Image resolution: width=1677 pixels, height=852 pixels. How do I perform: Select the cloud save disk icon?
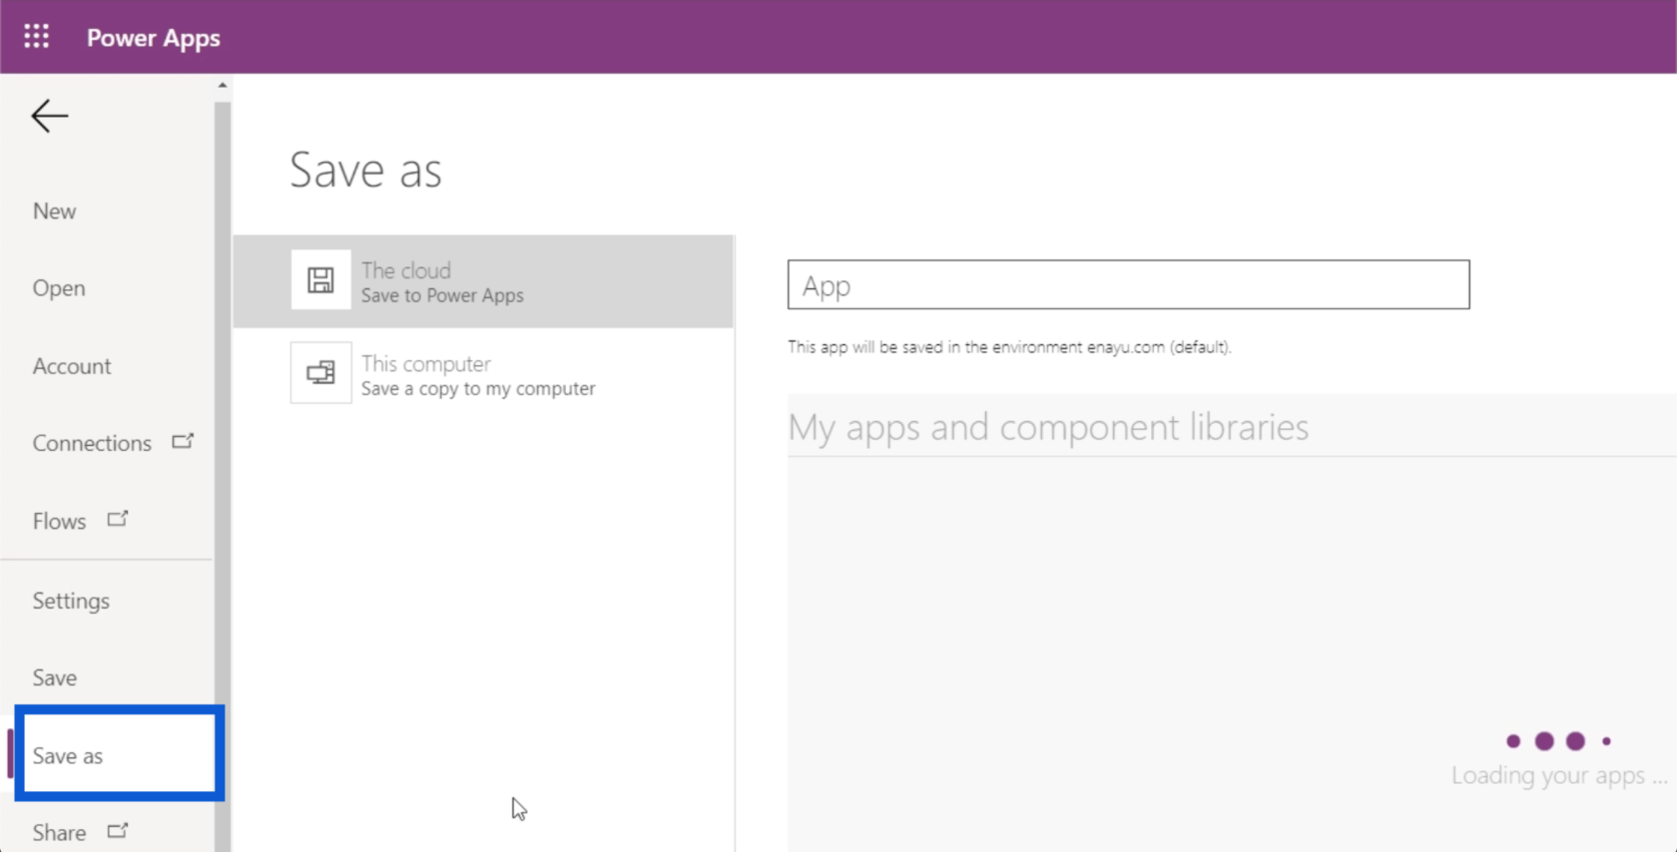click(320, 280)
